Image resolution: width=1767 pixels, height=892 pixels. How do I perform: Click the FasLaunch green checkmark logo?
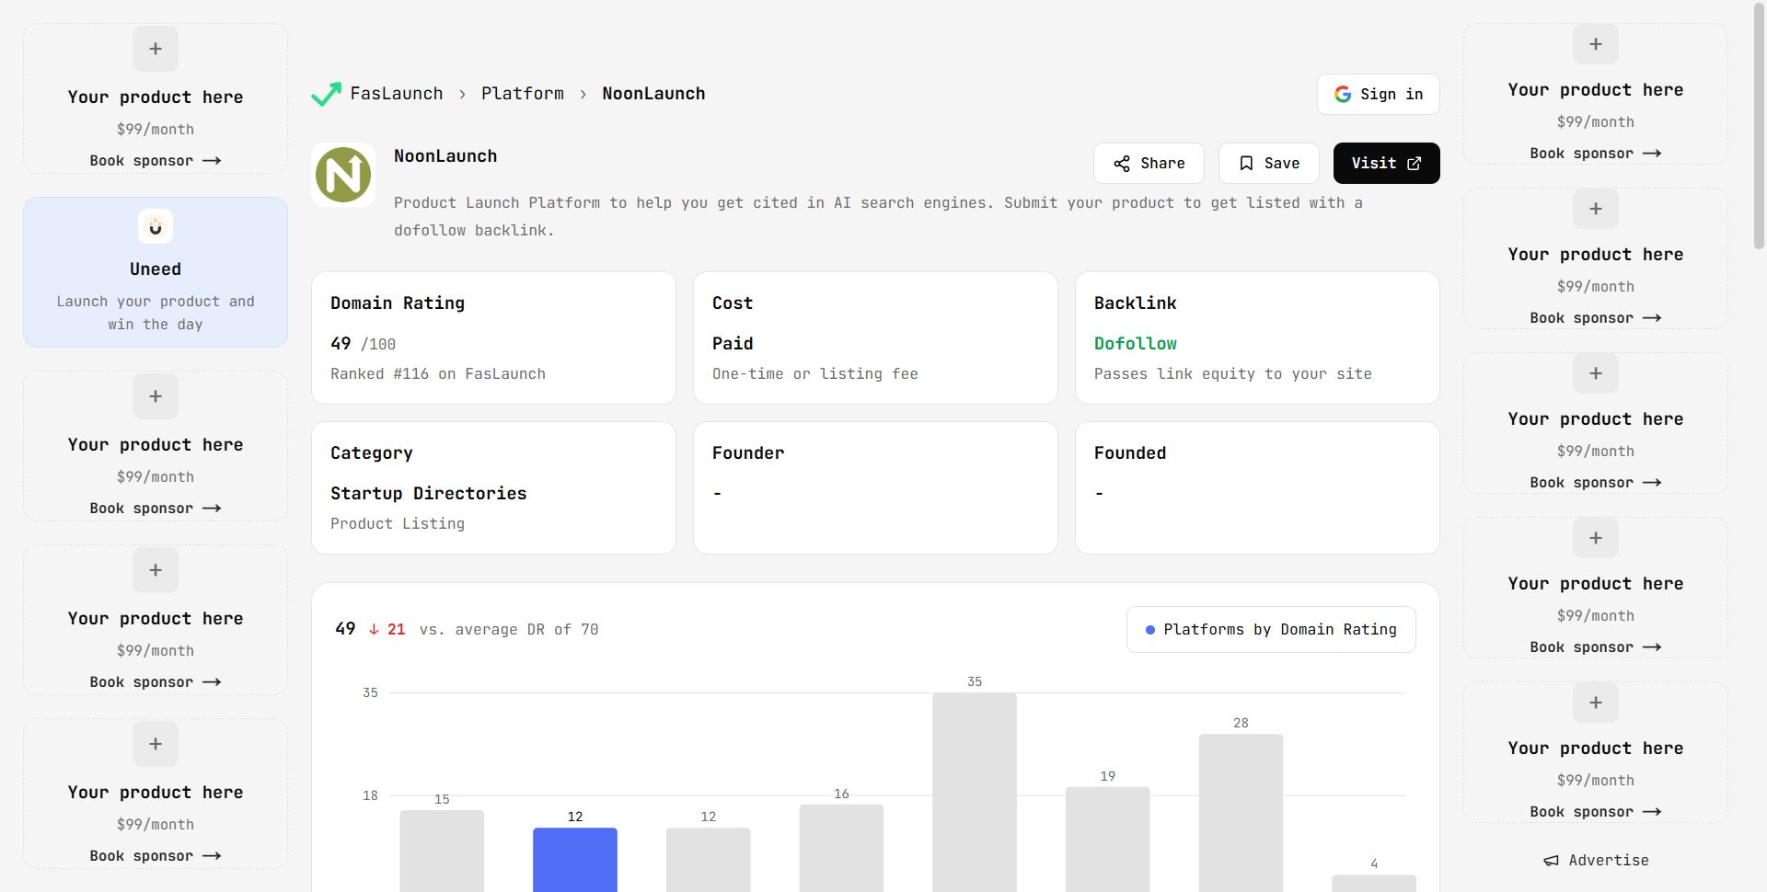coord(326,94)
